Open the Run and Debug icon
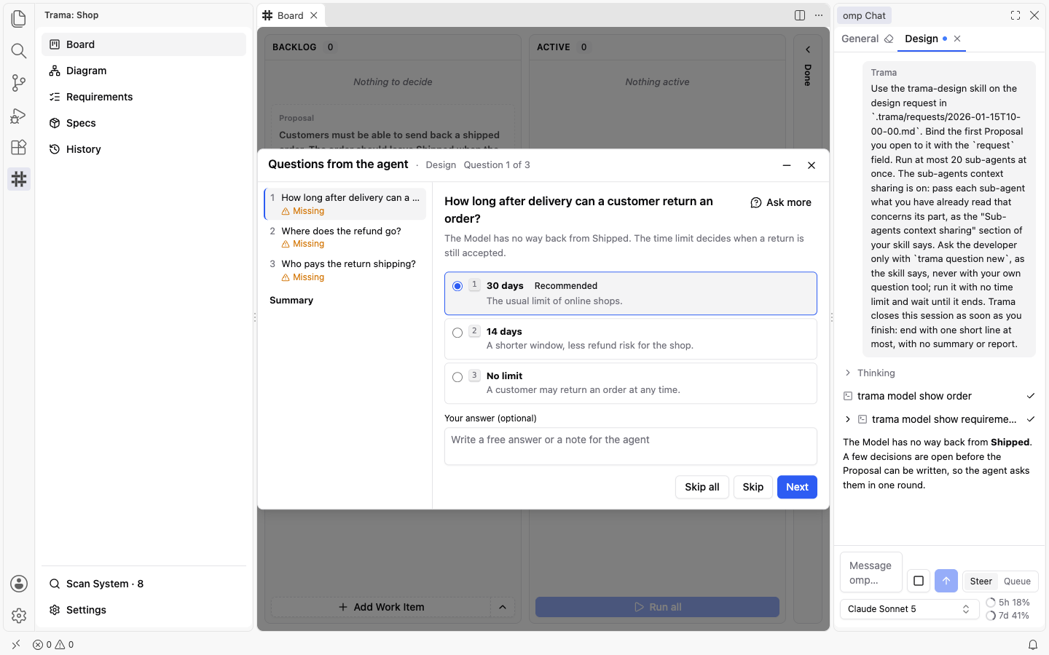The width and height of the screenshot is (1049, 655). pos(19,116)
